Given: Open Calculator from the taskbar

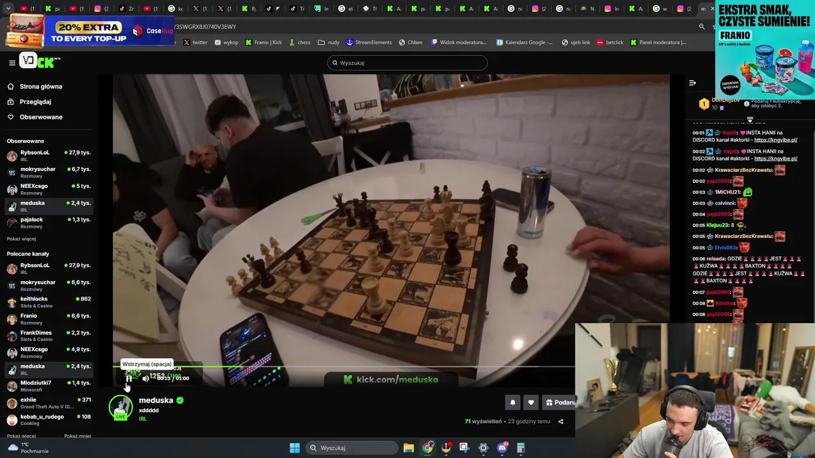Looking at the screenshot, I should pyautogui.click(x=521, y=448).
